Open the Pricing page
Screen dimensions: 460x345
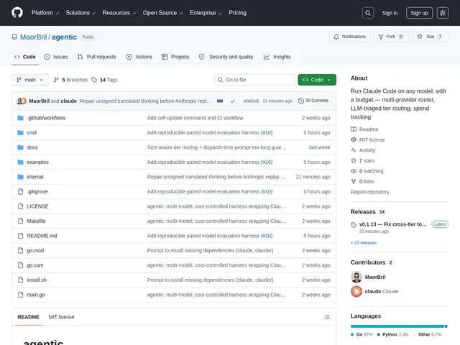pos(238,13)
